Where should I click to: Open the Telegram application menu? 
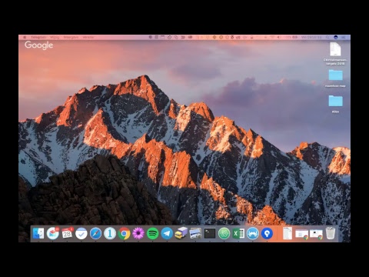coord(38,37)
